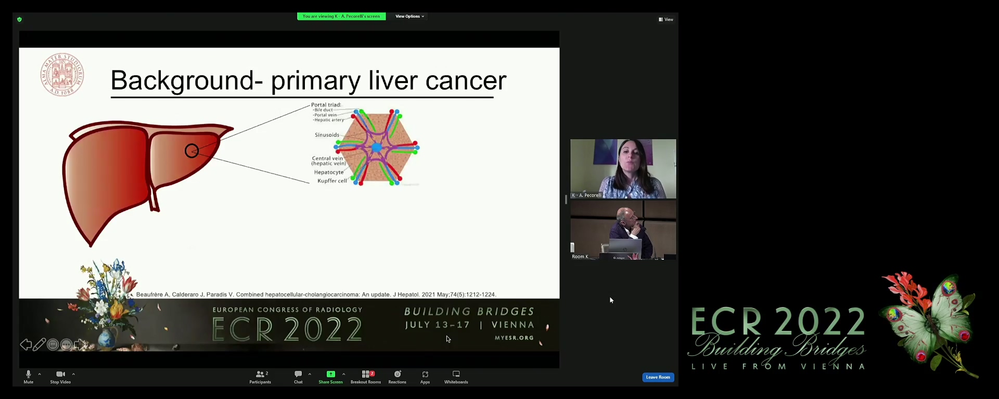
Task: Select Room K video thumbnail
Action: point(623,230)
